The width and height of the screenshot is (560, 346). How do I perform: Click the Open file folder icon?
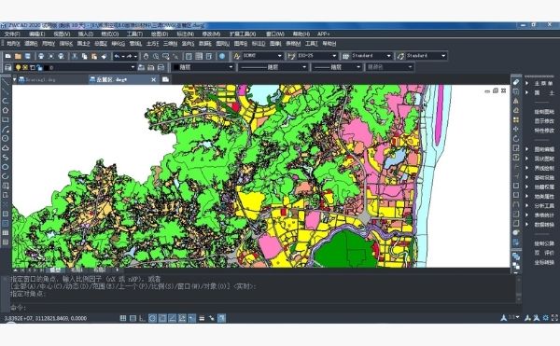coord(18,56)
